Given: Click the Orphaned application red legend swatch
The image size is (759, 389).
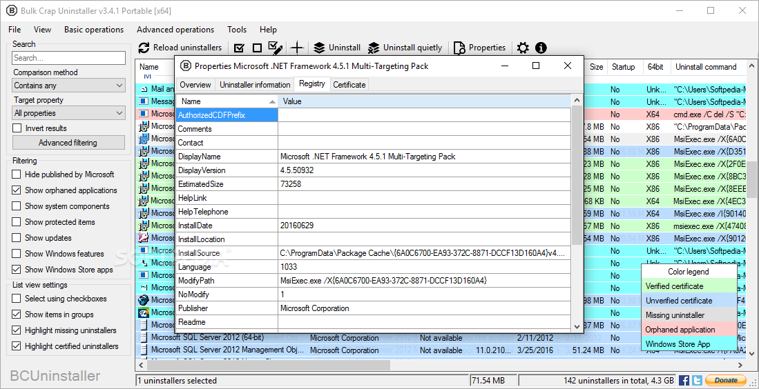Looking at the screenshot, I should pos(689,330).
